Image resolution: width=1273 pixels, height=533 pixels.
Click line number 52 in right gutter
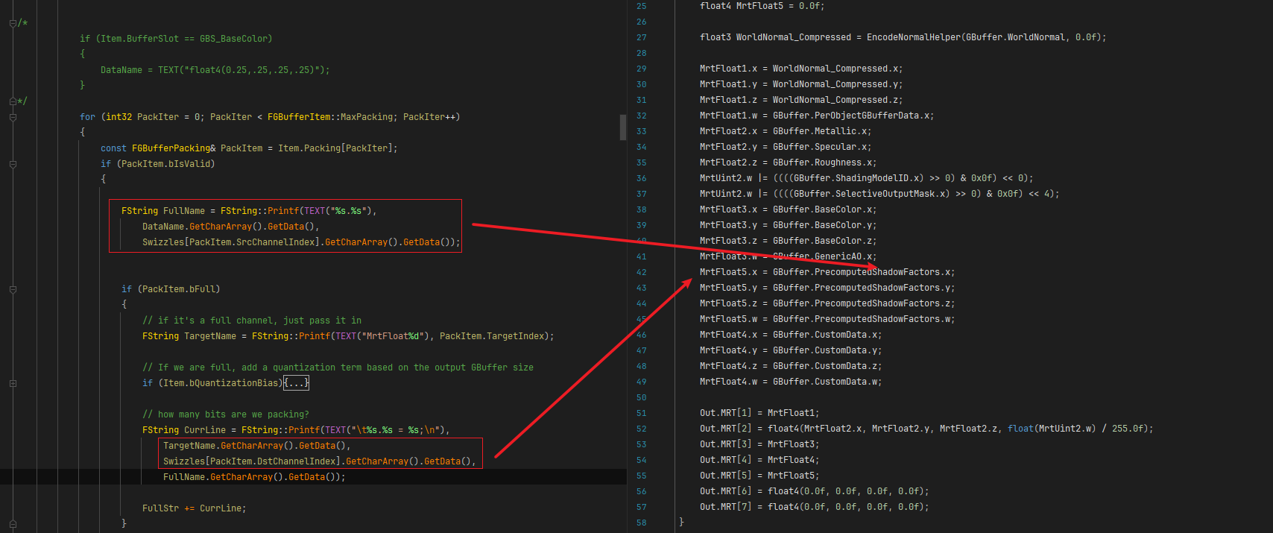[641, 429]
